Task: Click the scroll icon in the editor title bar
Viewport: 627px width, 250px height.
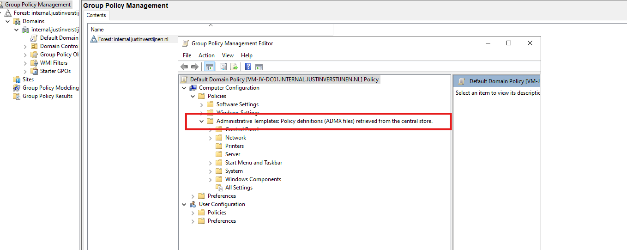Action: click(x=185, y=43)
